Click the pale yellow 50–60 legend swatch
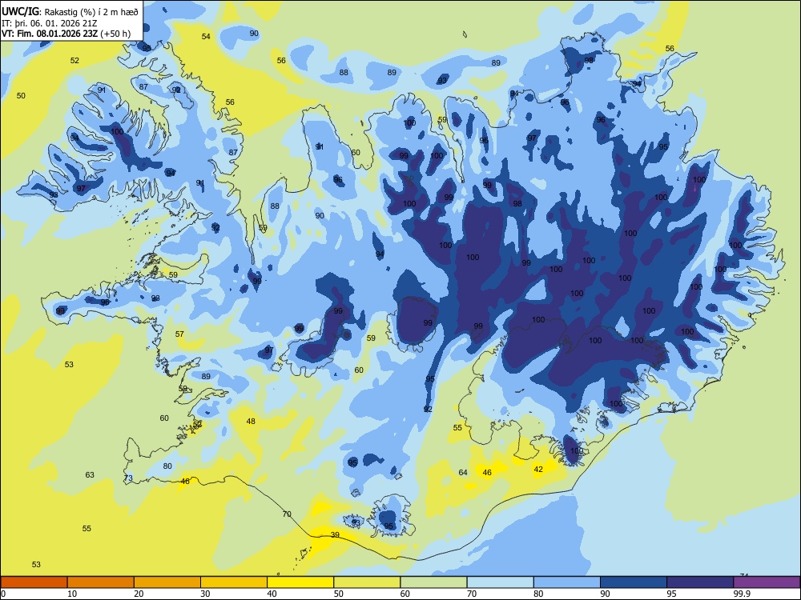The image size is (801, 600). click(x=367, y=582)
